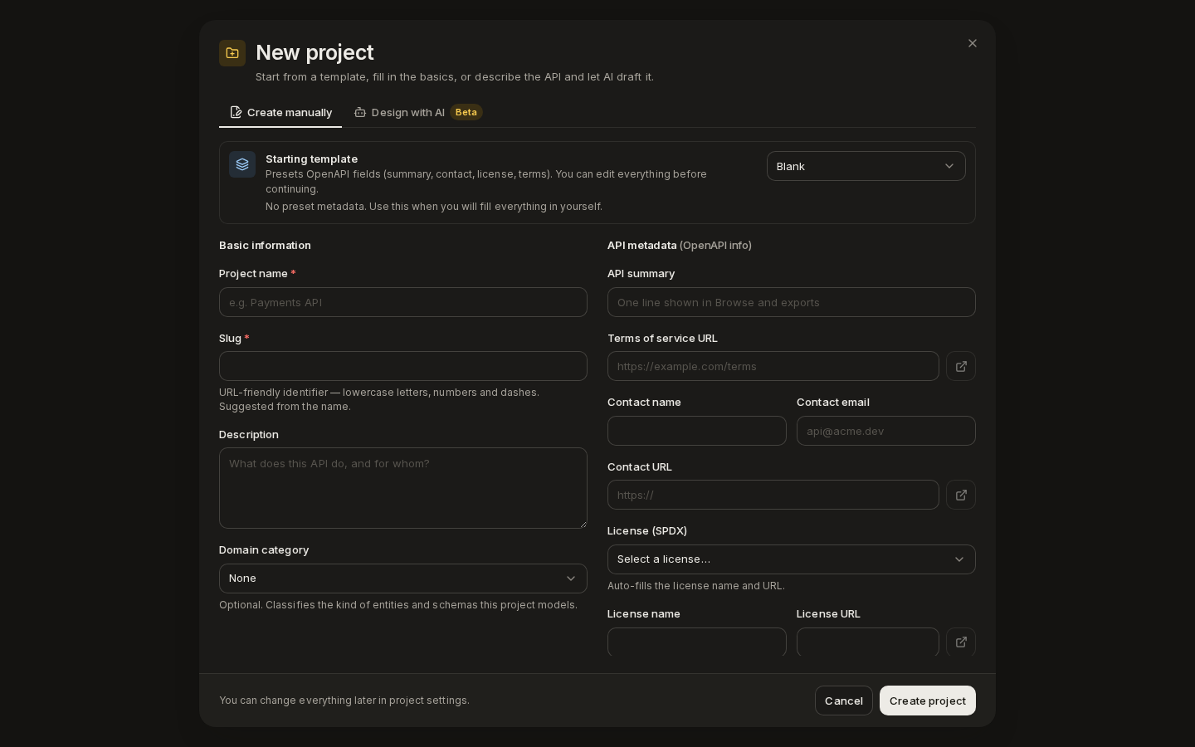This screenshot has height=747, width=1195.
Task: Click 'Auto-fills the license name and URL.' hint
Action: point(696,586)
